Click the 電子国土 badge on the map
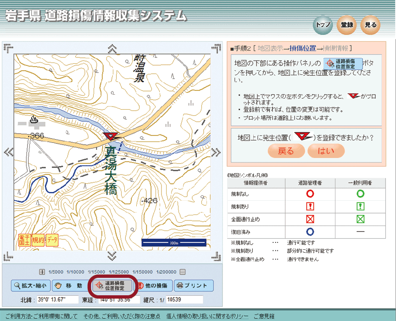 pyautogui.click(x=24, y=240)
